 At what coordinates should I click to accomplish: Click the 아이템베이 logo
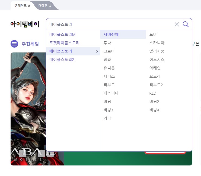pyautogui.click(x=25, y=24)
